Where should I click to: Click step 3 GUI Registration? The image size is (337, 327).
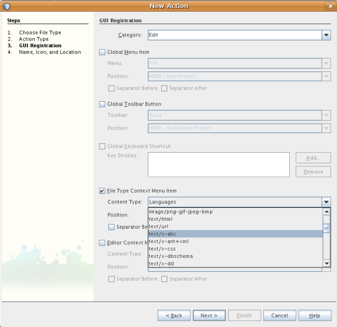coord(40,46)
